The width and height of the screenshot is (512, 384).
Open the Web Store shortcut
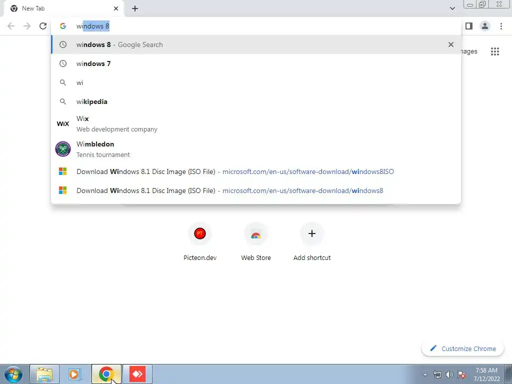(256, 242)
